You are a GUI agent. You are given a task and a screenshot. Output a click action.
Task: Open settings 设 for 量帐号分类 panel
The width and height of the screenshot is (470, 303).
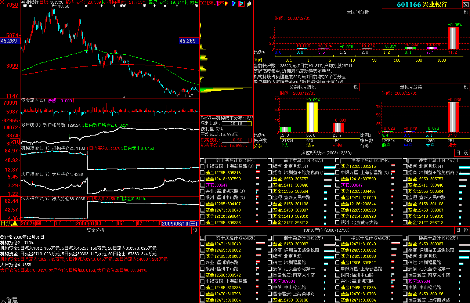pyautogui.click(x=466, y=87)
